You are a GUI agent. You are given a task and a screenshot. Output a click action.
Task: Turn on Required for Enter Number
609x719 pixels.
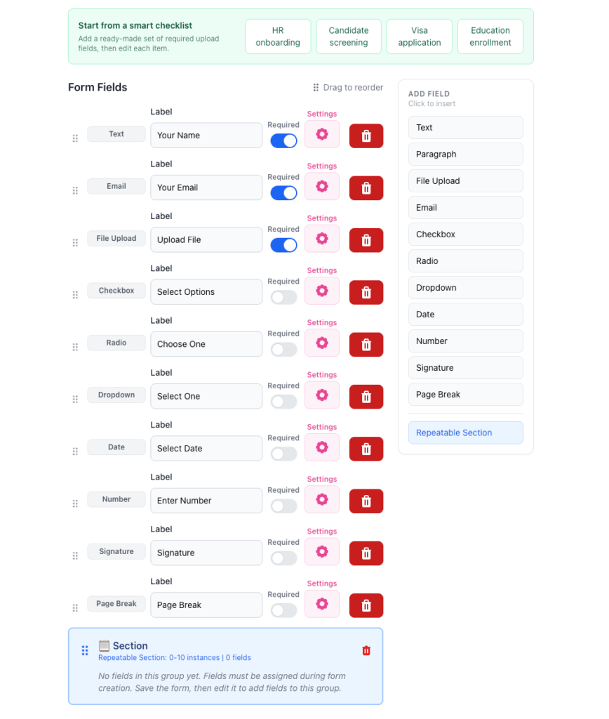pos(283,505)
